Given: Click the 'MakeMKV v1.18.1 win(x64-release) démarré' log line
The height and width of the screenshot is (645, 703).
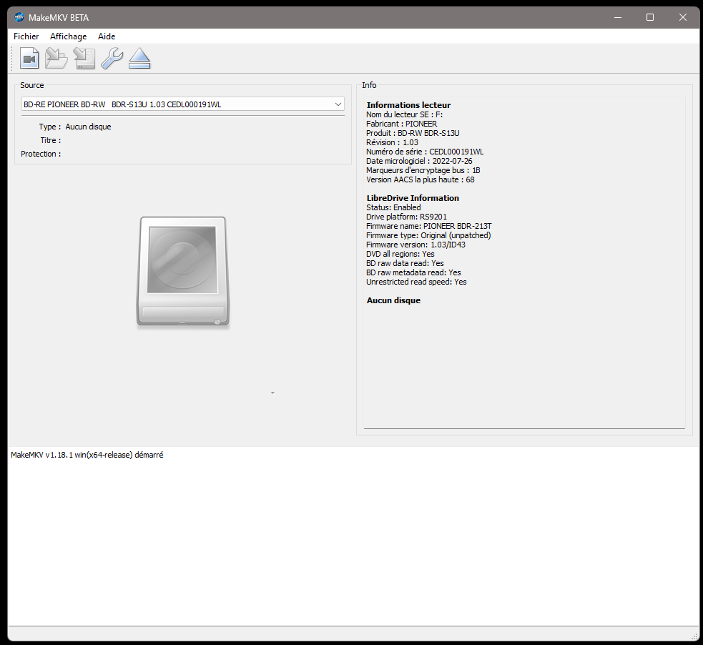Looking at the screenshot, I should point(87,455).
